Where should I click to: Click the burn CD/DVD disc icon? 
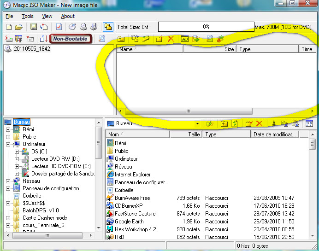pyautogui.click(x=72, y=27)
